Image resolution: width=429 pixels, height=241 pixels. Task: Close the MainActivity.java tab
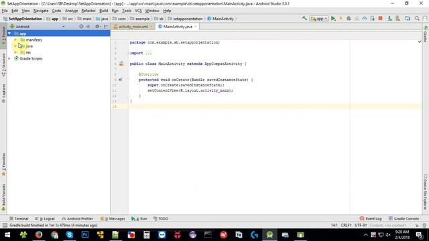coord(195,27)
